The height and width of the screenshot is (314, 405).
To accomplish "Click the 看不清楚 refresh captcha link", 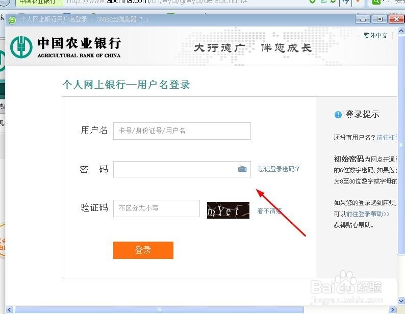I will coord(269,211).
